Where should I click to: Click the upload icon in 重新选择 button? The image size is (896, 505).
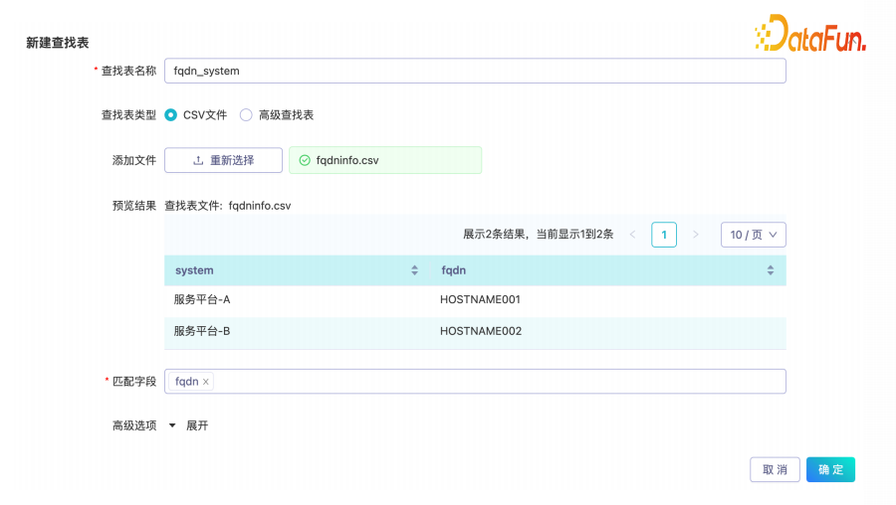pyautogui.click(x=198, y=160)
